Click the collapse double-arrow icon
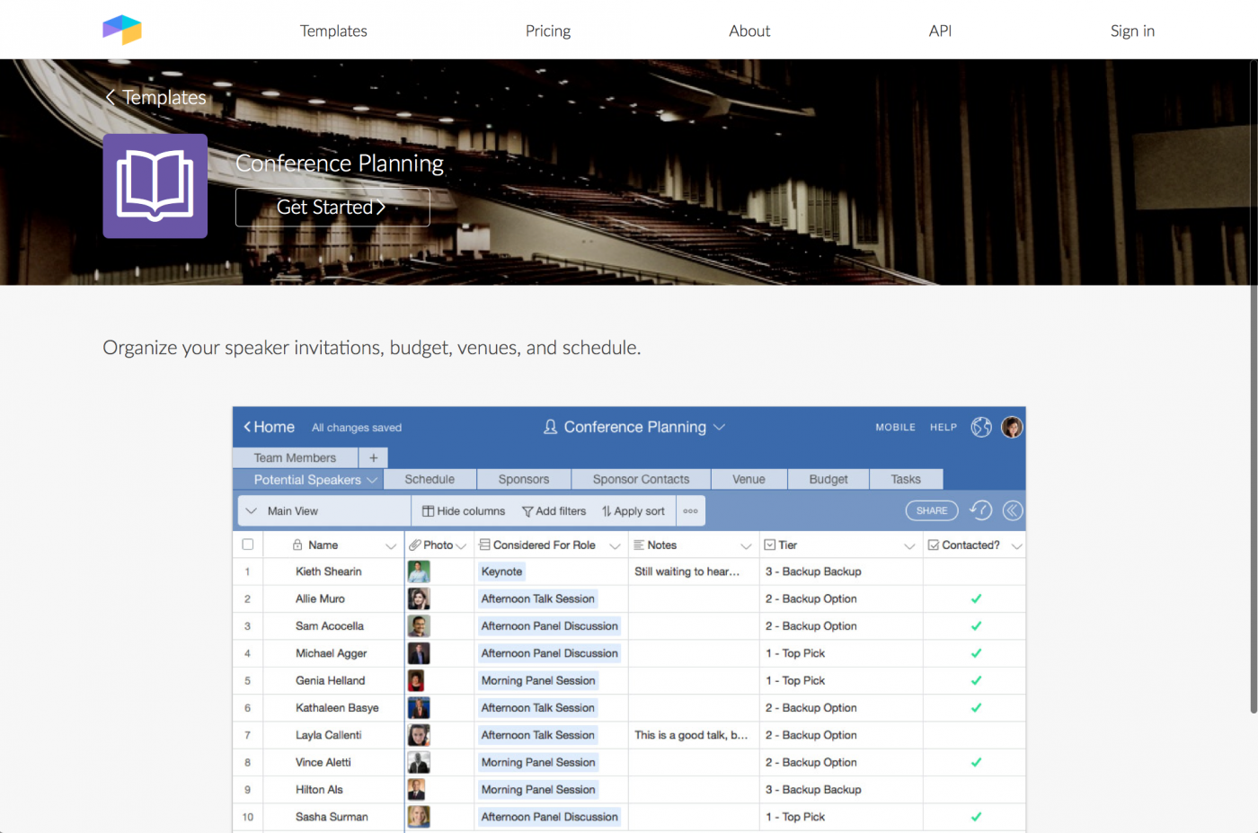Image resolution: width=1258 pixels, height=833 pixels. (x=1012, y=510)
